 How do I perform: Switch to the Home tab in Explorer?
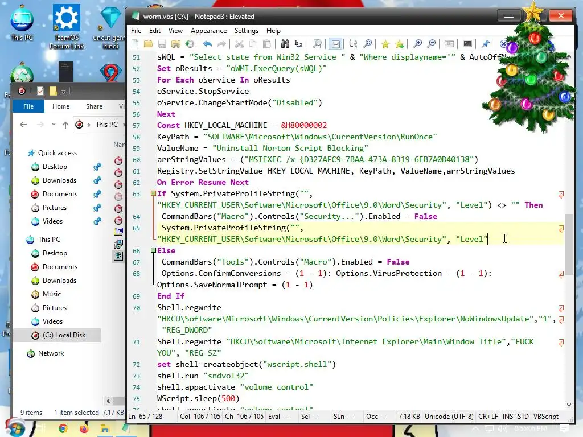(60, 106)
